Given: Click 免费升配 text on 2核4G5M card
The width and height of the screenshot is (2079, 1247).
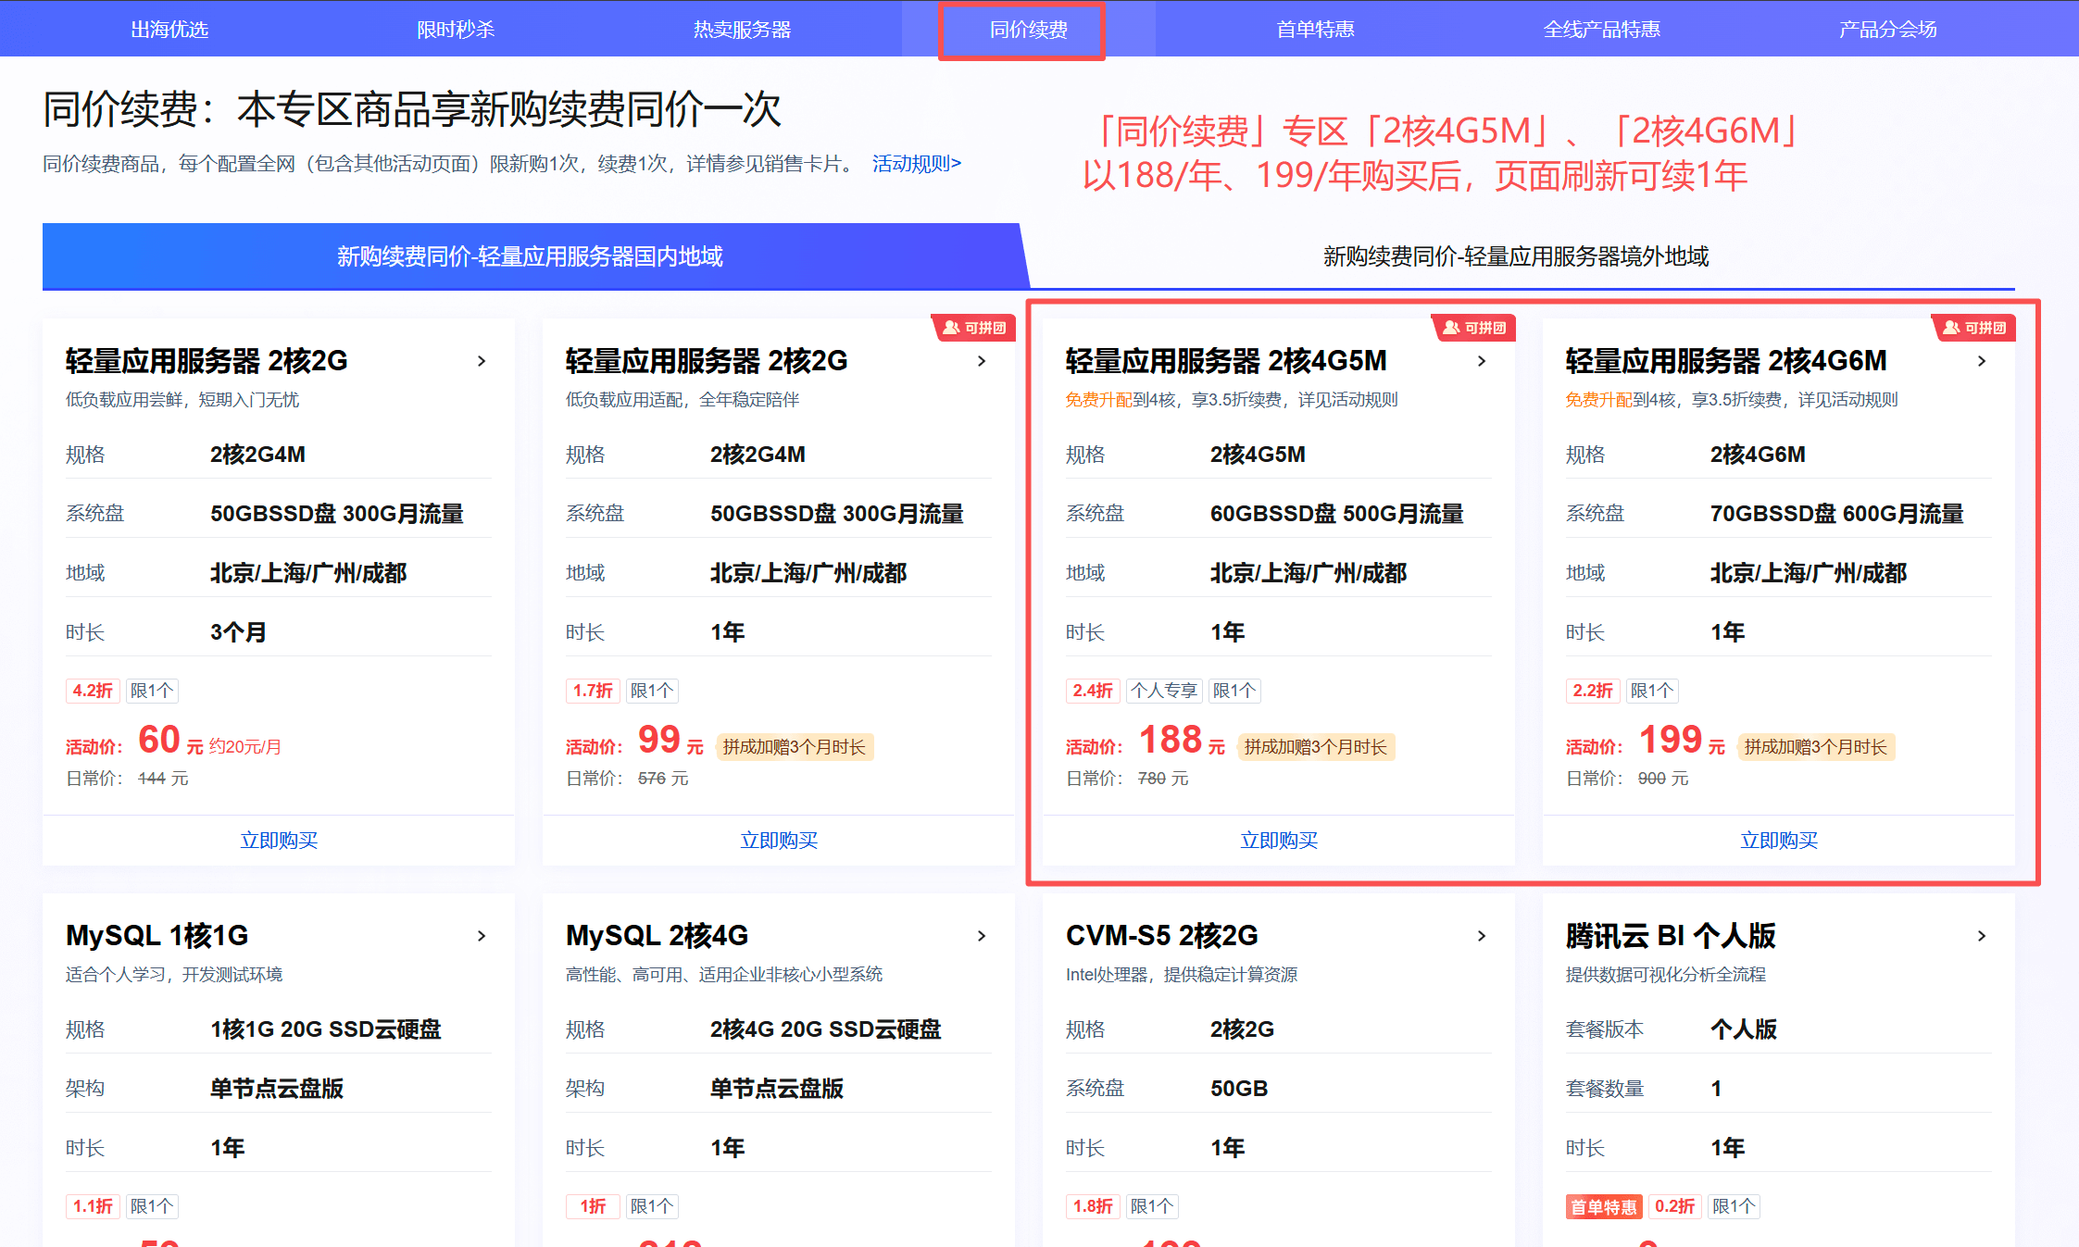Looking at the screenshot, I should click(1098, 400).
